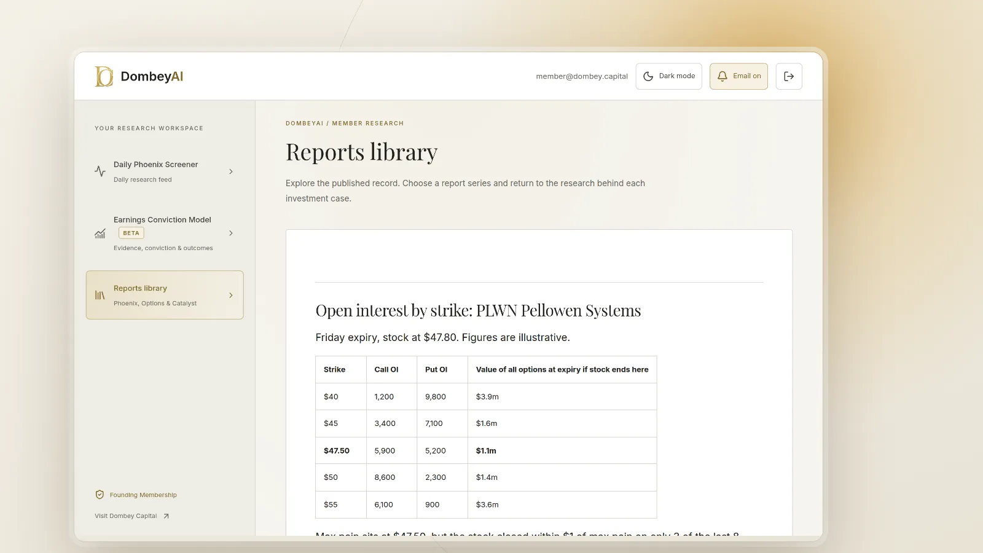Click the bell icon in Email on
Screen dimensions: 983x553
723,76
